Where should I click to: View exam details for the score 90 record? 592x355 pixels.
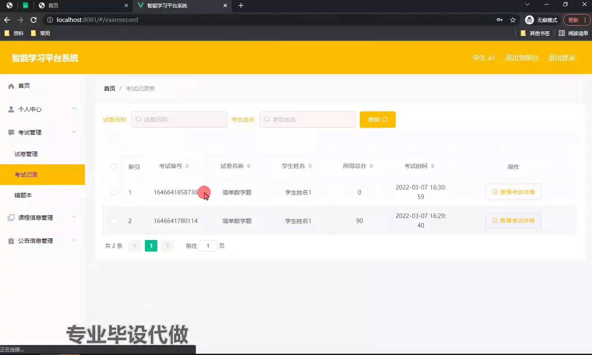click(x=513, y=221)
